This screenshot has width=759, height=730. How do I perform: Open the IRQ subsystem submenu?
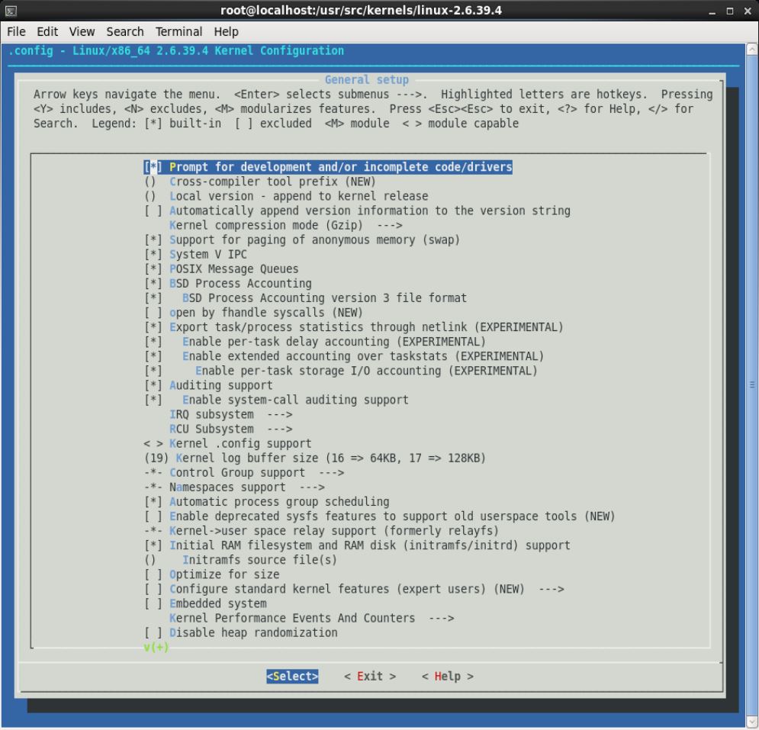[231, 414]
